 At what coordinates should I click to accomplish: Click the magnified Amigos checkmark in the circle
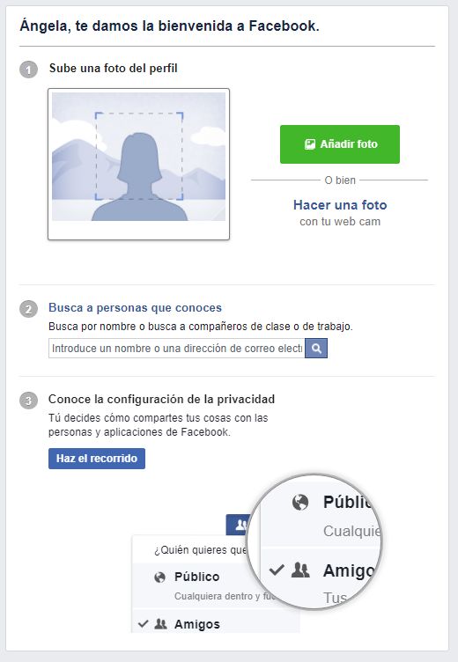click(277, 570)
